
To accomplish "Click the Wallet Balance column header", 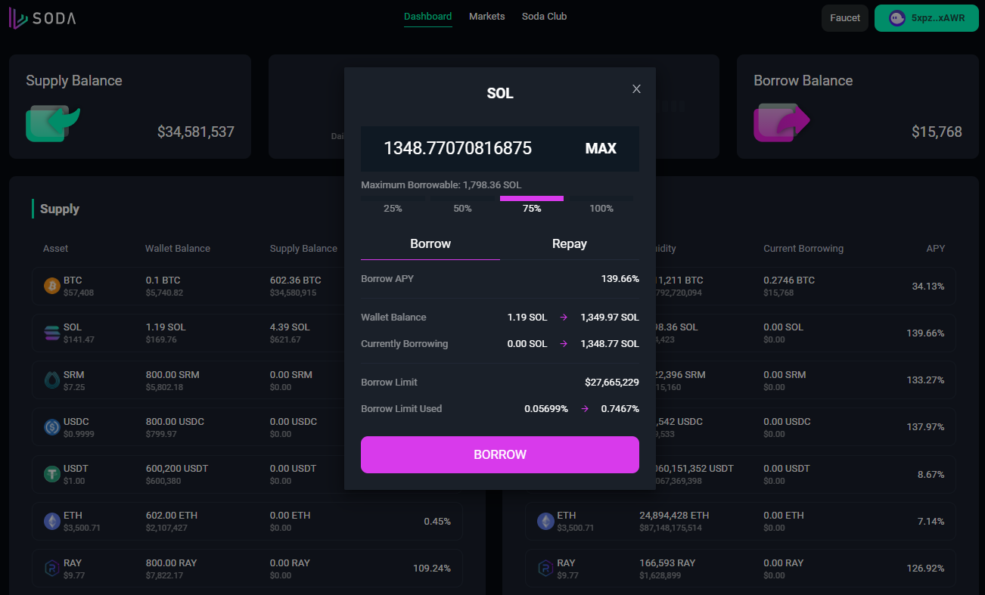I will click(178, 249).
